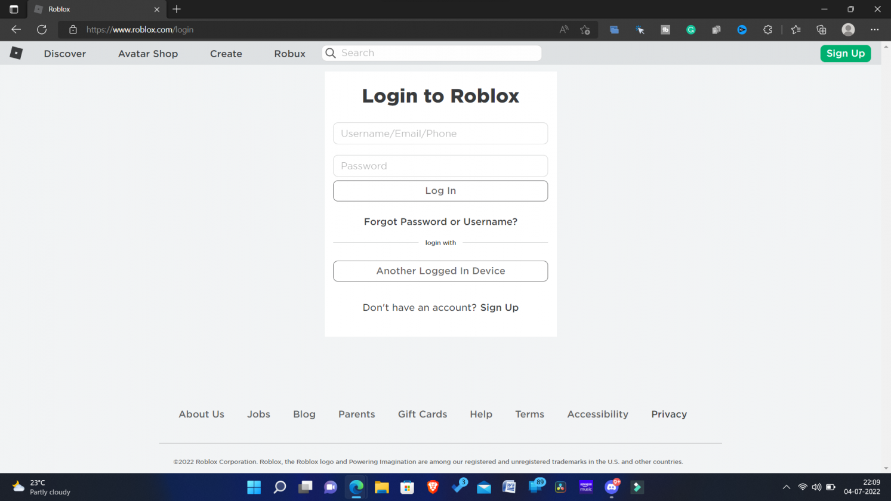Reload the page with the refresh icon
Viewport: 891px width, 501px height.
click(x=42, y=29)
